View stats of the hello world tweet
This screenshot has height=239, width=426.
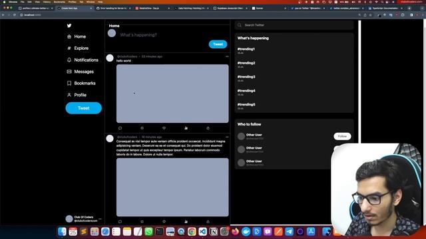[186, 128]
